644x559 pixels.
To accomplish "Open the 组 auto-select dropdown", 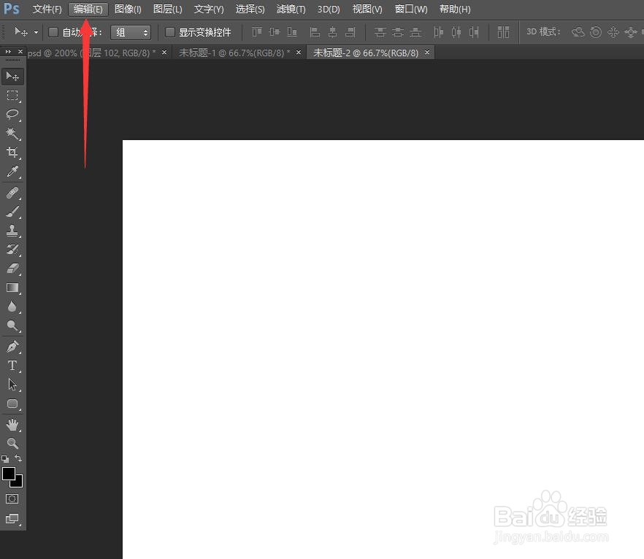I will coord(131,32).
